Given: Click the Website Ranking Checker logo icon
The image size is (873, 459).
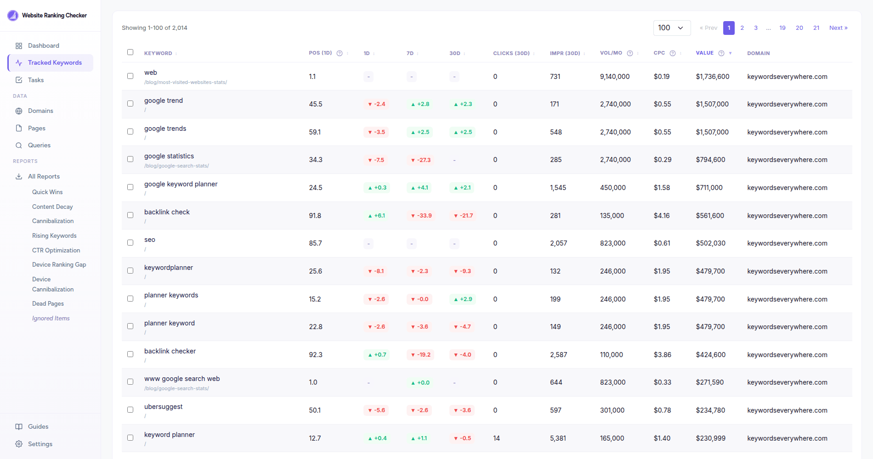Looking at the screenshot, I should [13, 16].
